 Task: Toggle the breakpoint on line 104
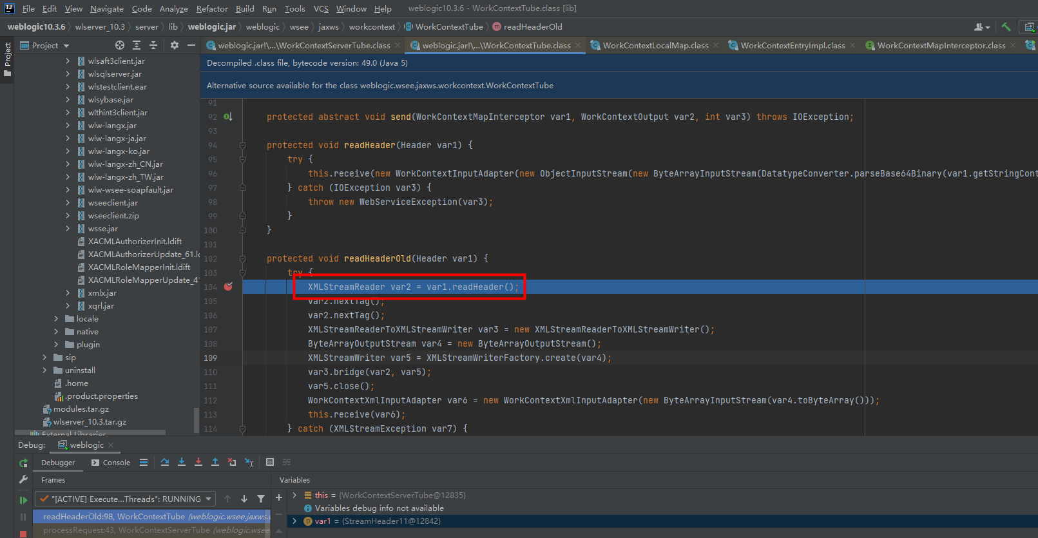(228, 287)
